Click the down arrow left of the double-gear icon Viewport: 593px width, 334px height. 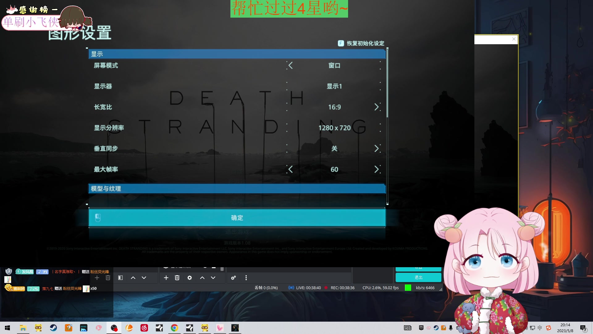[x=213, y=278]
